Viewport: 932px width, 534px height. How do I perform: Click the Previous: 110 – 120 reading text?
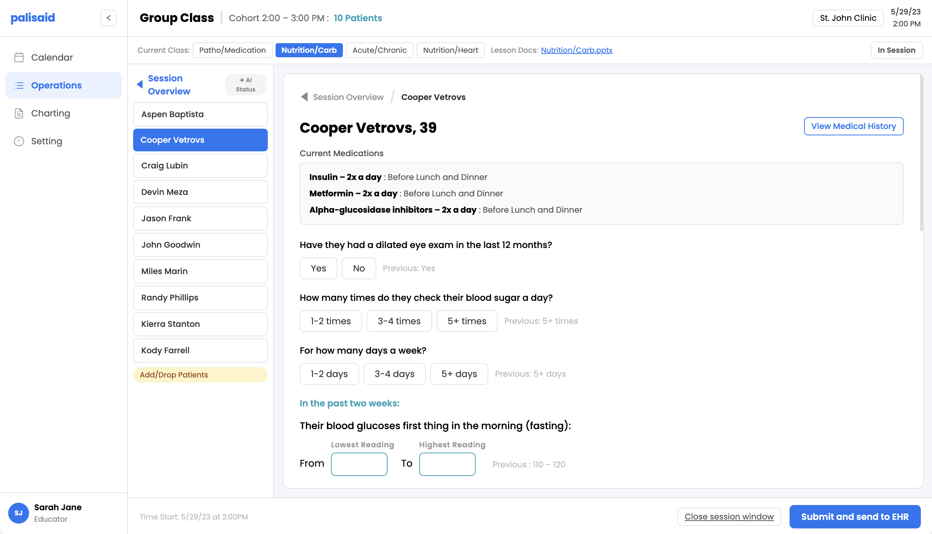[529, 464]
